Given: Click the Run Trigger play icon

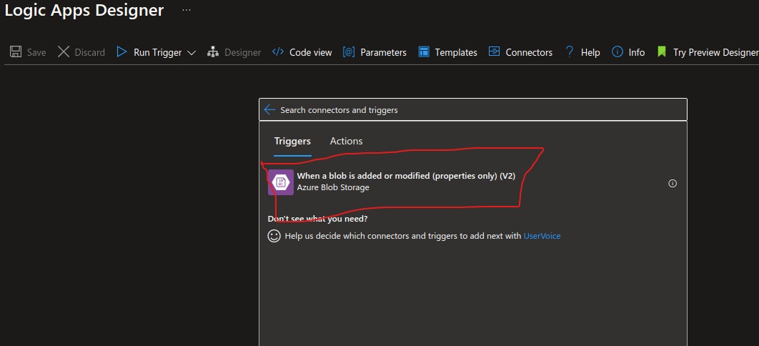Looking at the screenshot, I should pyautogui.click(x=121, y=52).
